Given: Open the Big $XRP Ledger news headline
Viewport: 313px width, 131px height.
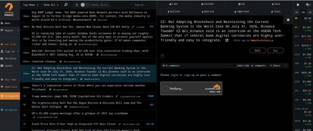Looking at the screenshot, I should point(91,16).
